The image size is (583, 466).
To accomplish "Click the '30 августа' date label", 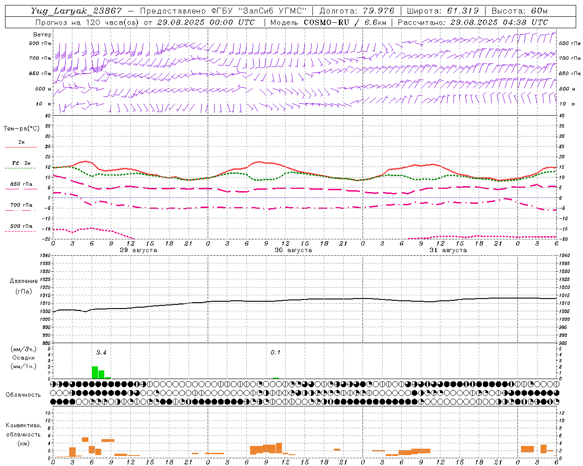I will [293, 250].
